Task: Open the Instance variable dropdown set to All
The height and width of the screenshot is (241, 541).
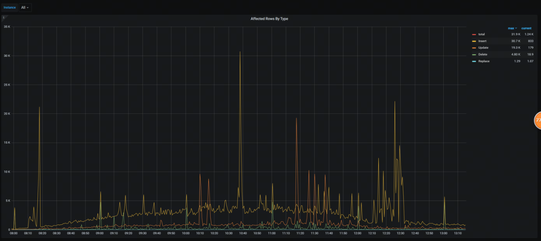Action: (x=25, y=7)
